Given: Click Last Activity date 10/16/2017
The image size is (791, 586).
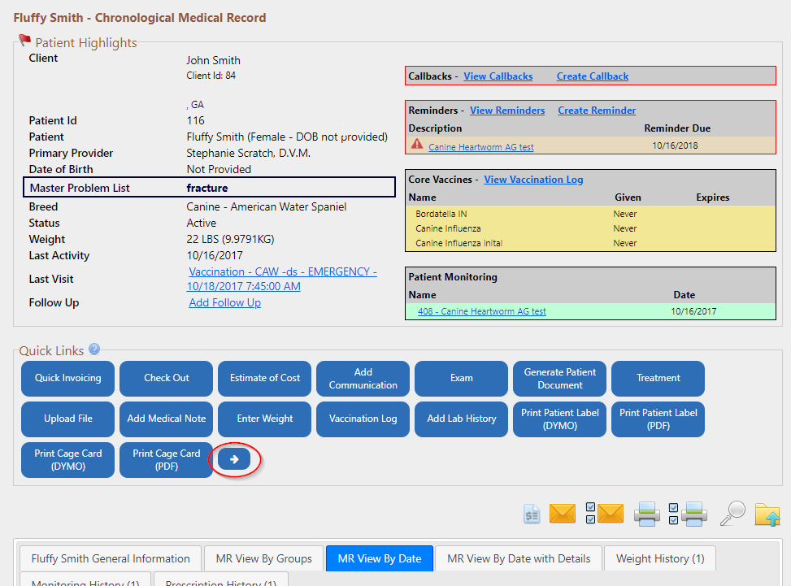Looking at the screenshot, I should [x=215, y=256].
